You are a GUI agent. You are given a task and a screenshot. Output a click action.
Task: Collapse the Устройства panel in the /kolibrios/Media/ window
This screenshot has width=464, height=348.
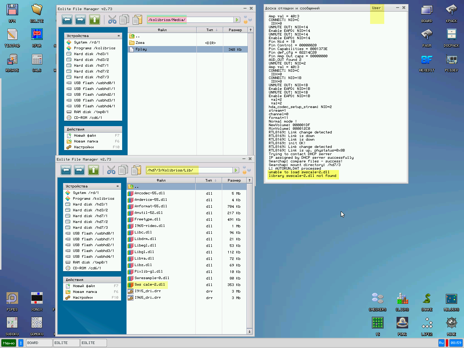(x=119, y=36)
